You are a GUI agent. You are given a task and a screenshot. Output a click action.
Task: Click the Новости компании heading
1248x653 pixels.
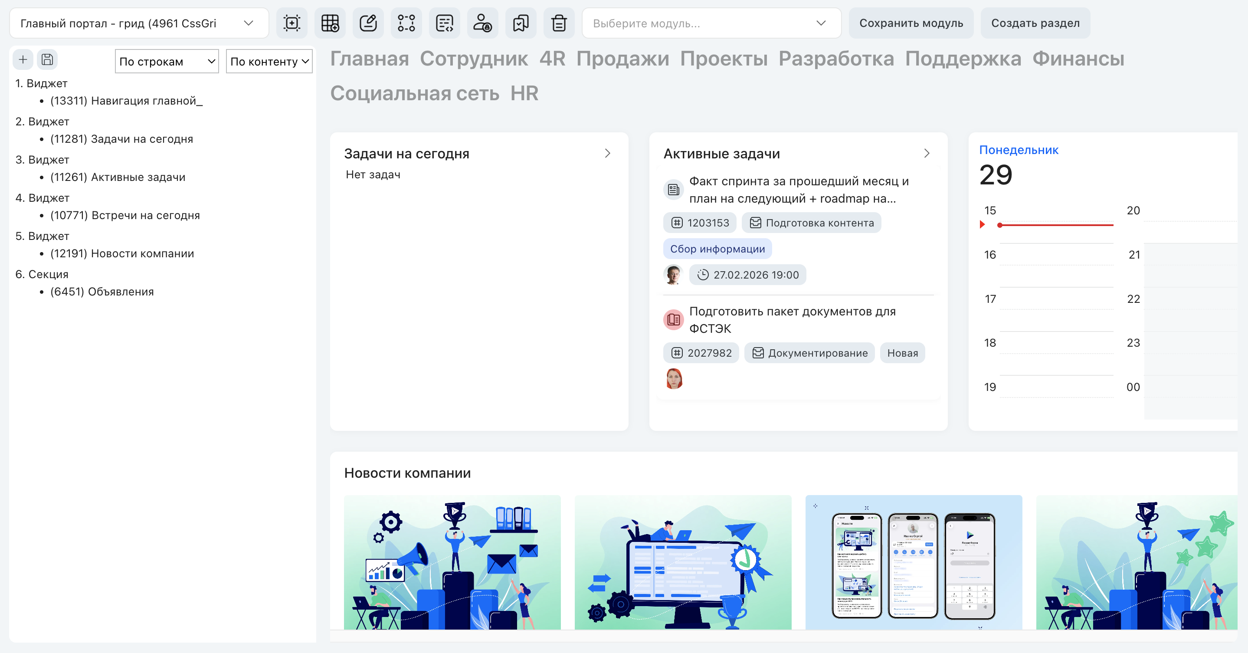pyautogui.click(x=407, y=473)
